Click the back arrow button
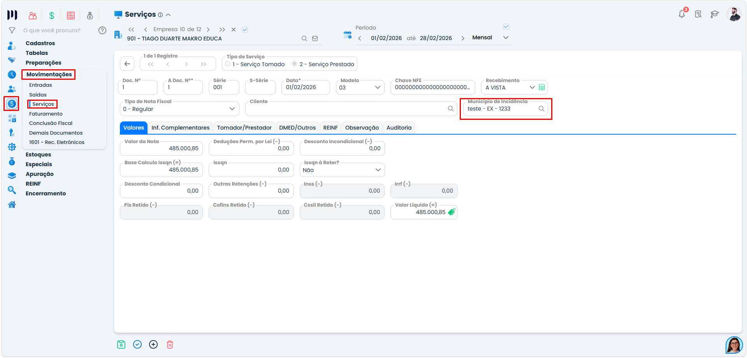 coord(127,64)
